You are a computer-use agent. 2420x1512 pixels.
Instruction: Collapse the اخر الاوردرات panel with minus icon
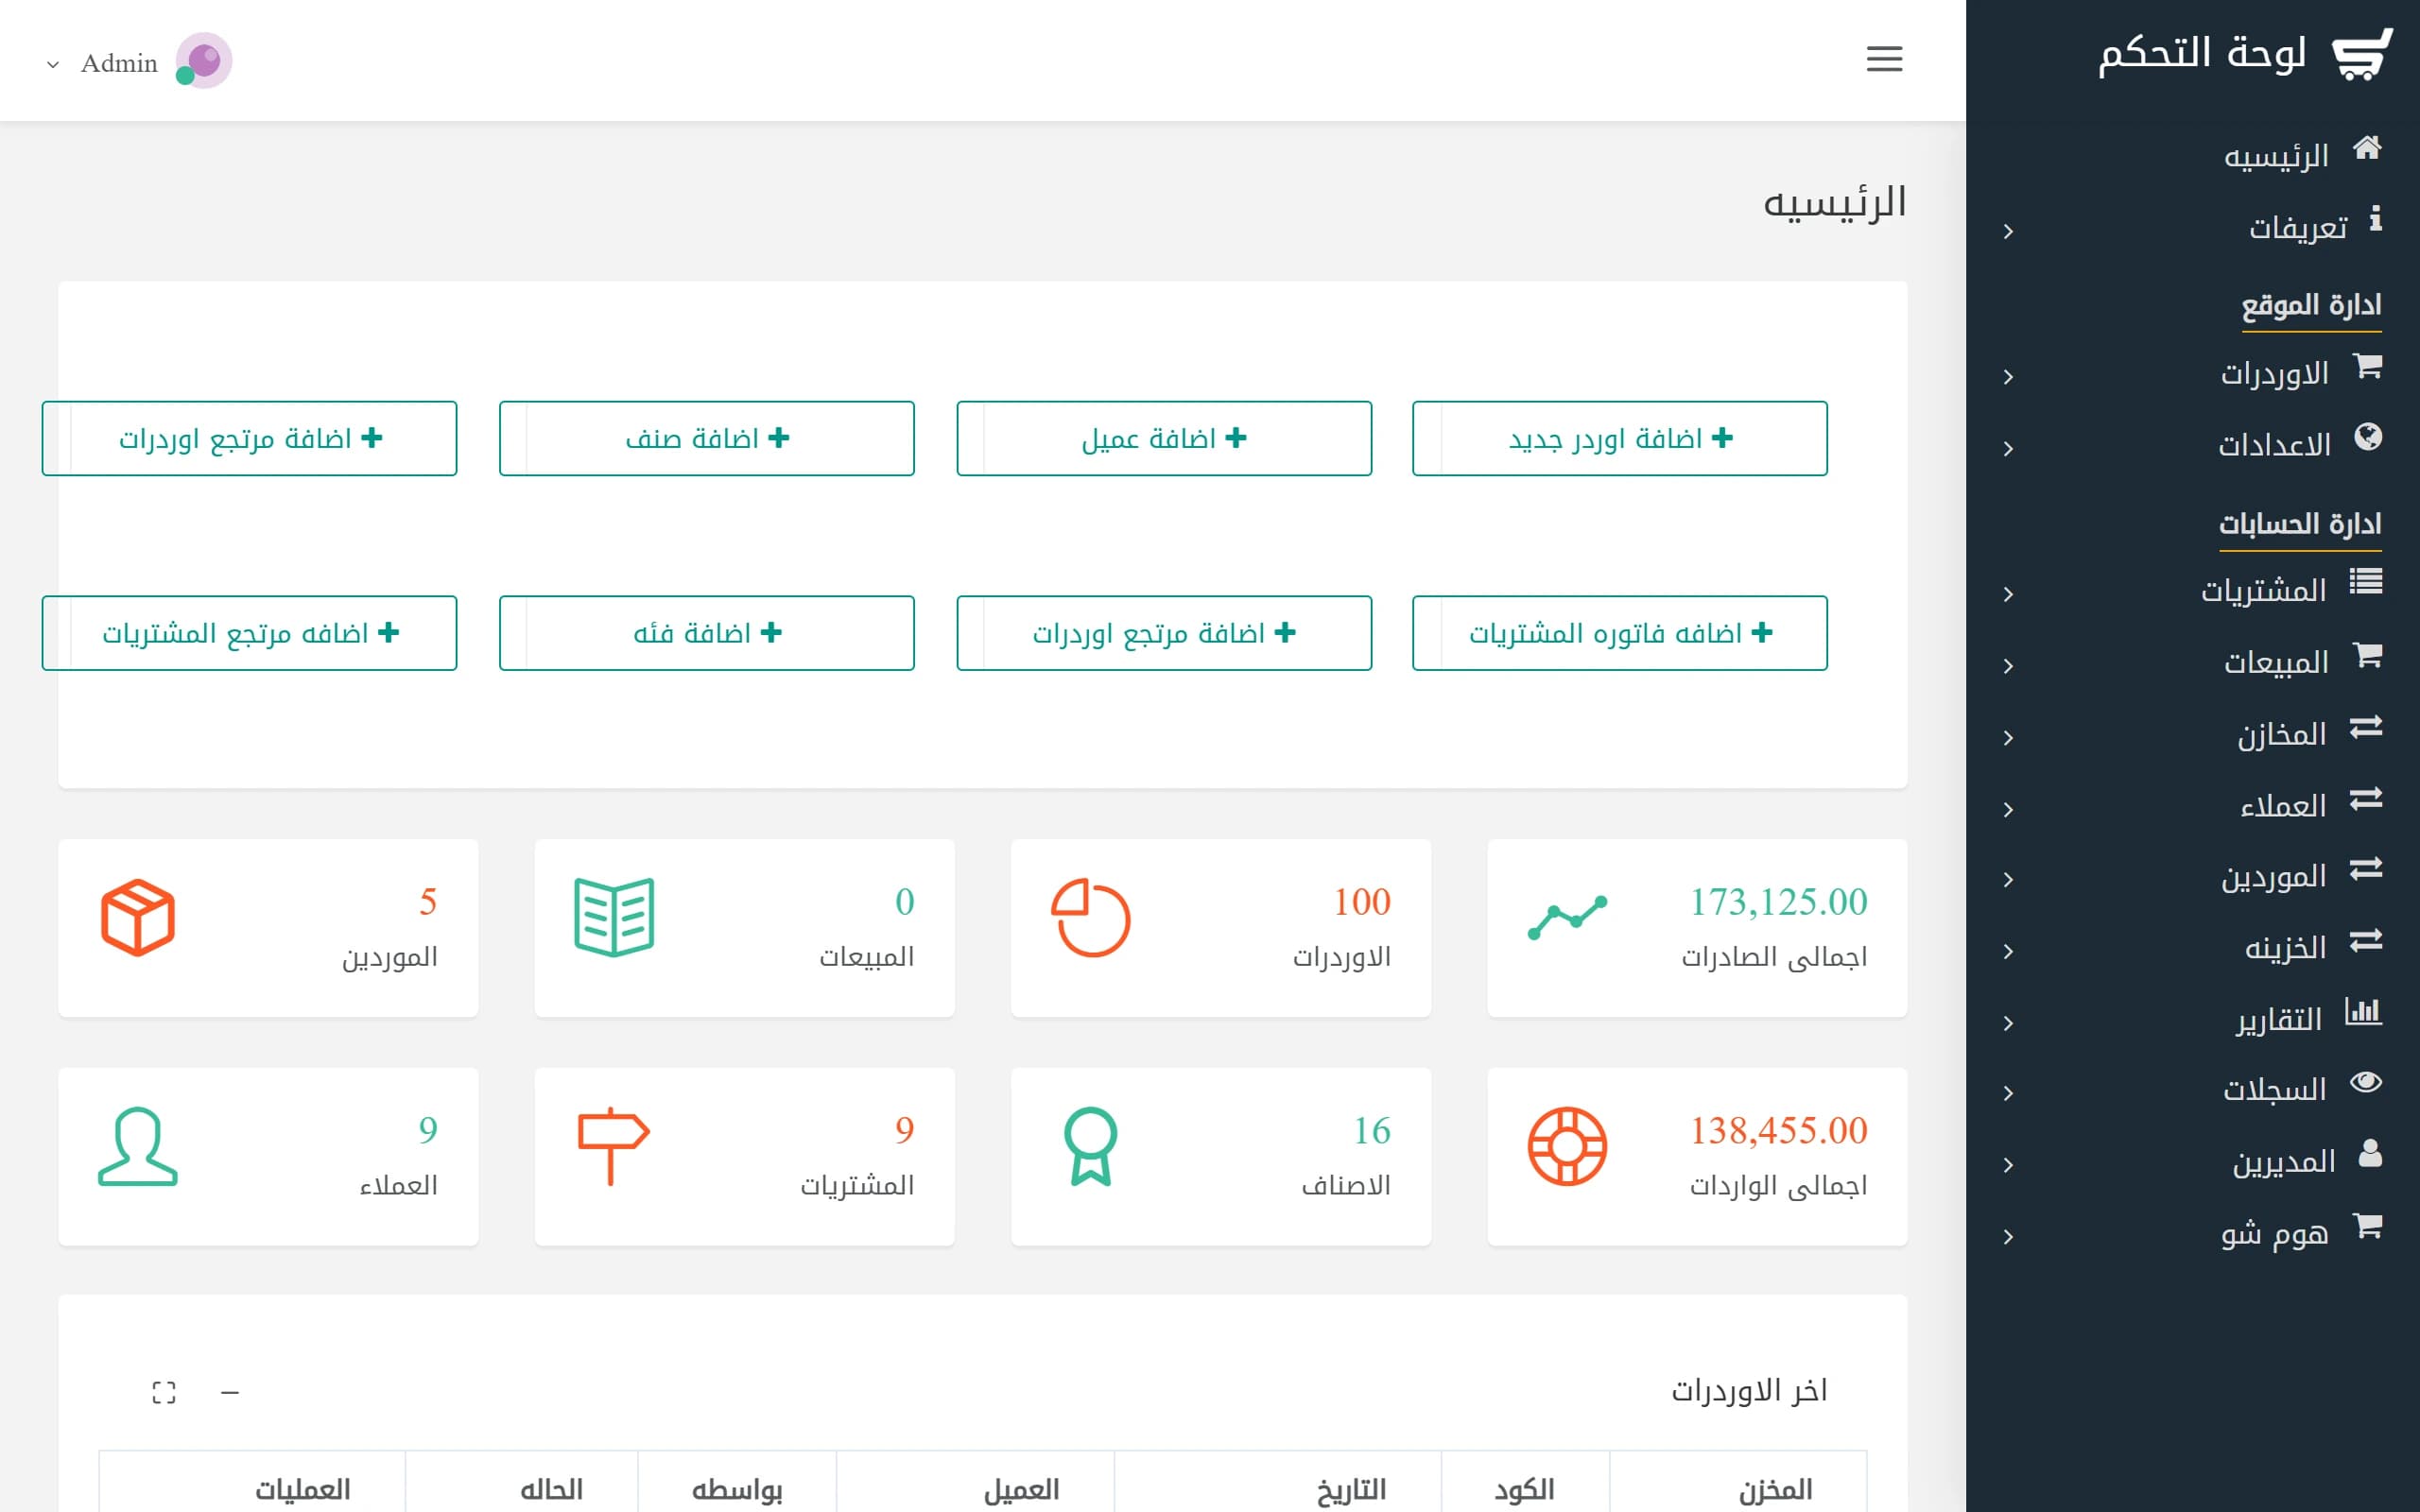coord(230,1392)
